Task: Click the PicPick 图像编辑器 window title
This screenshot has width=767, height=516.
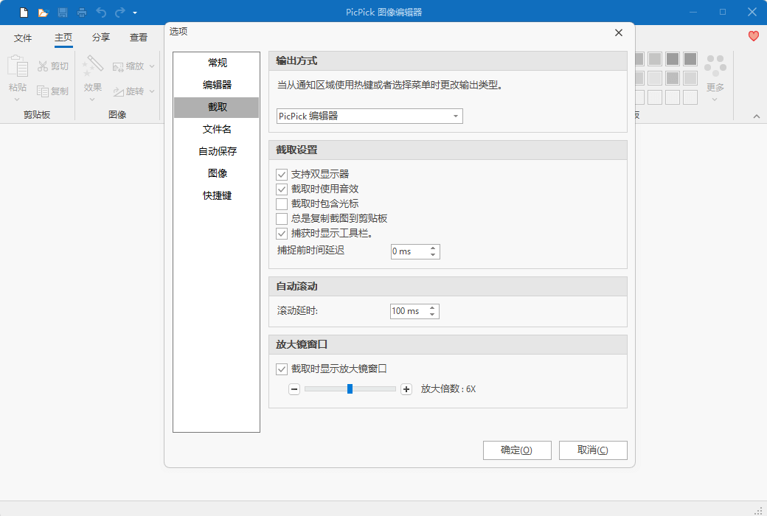Action: [383, 13]
